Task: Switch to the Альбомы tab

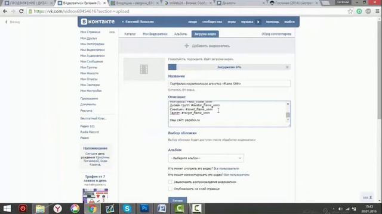Action: tap(180, 34)
